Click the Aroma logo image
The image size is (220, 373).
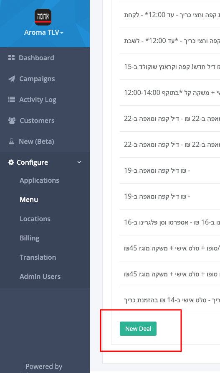pyautogui.click(x=43, y=17)
